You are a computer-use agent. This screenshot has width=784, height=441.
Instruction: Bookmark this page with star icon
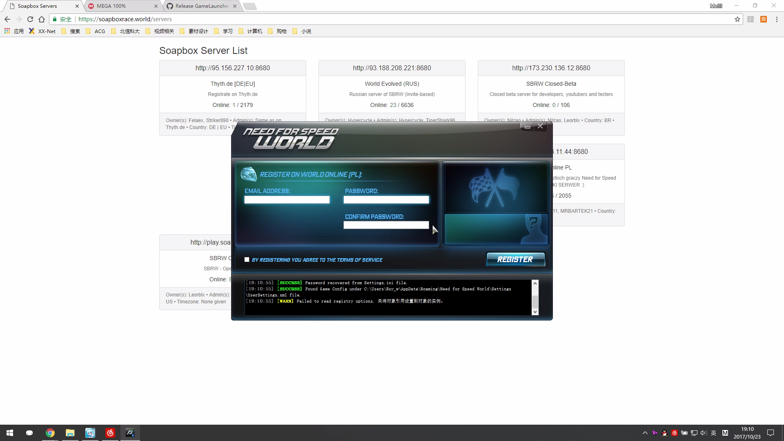[737, 19]
